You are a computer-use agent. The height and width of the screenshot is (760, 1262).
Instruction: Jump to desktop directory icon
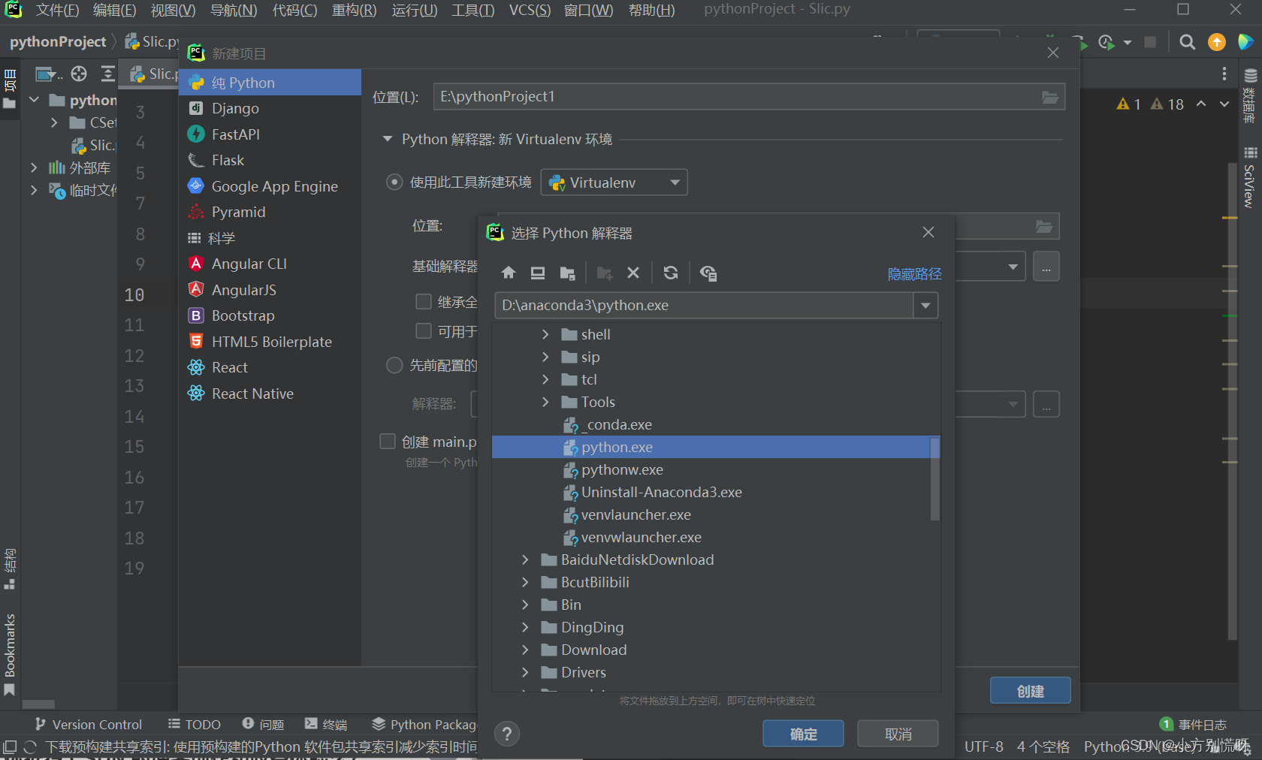[x=538, y=273]
